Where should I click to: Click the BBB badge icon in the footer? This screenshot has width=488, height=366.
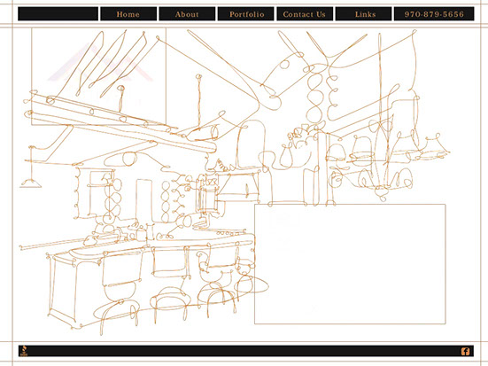point(23,351)
